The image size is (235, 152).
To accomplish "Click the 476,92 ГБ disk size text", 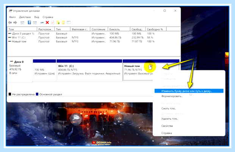I will point(15,69).
